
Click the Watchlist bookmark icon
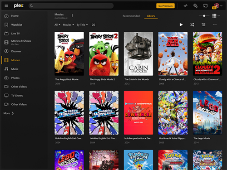[x=6, y=24]
